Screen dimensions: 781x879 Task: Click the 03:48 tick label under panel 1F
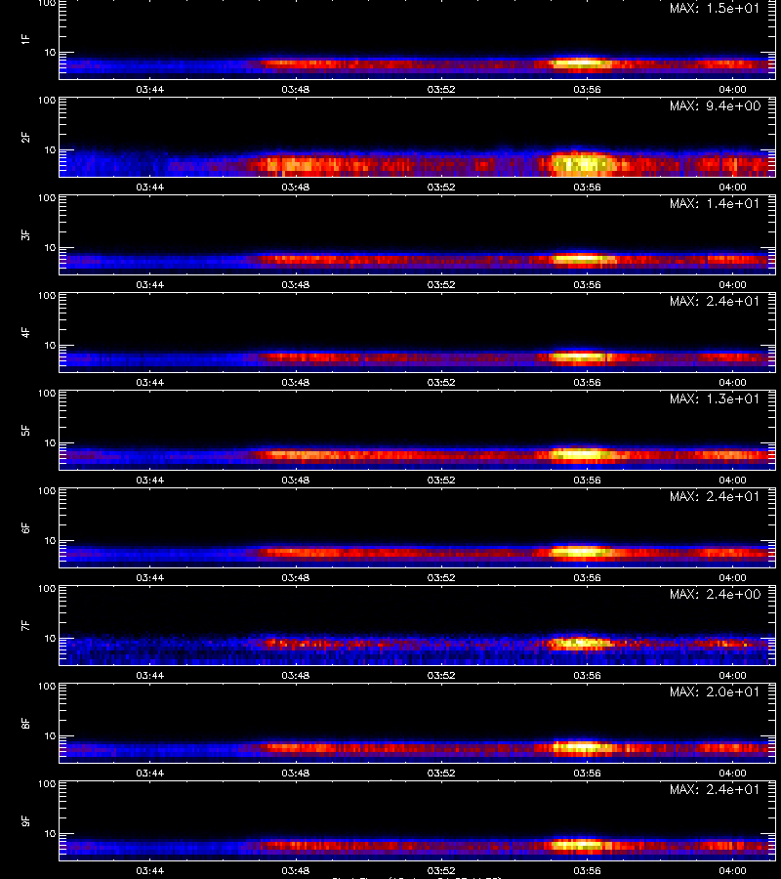coord(296,89)
